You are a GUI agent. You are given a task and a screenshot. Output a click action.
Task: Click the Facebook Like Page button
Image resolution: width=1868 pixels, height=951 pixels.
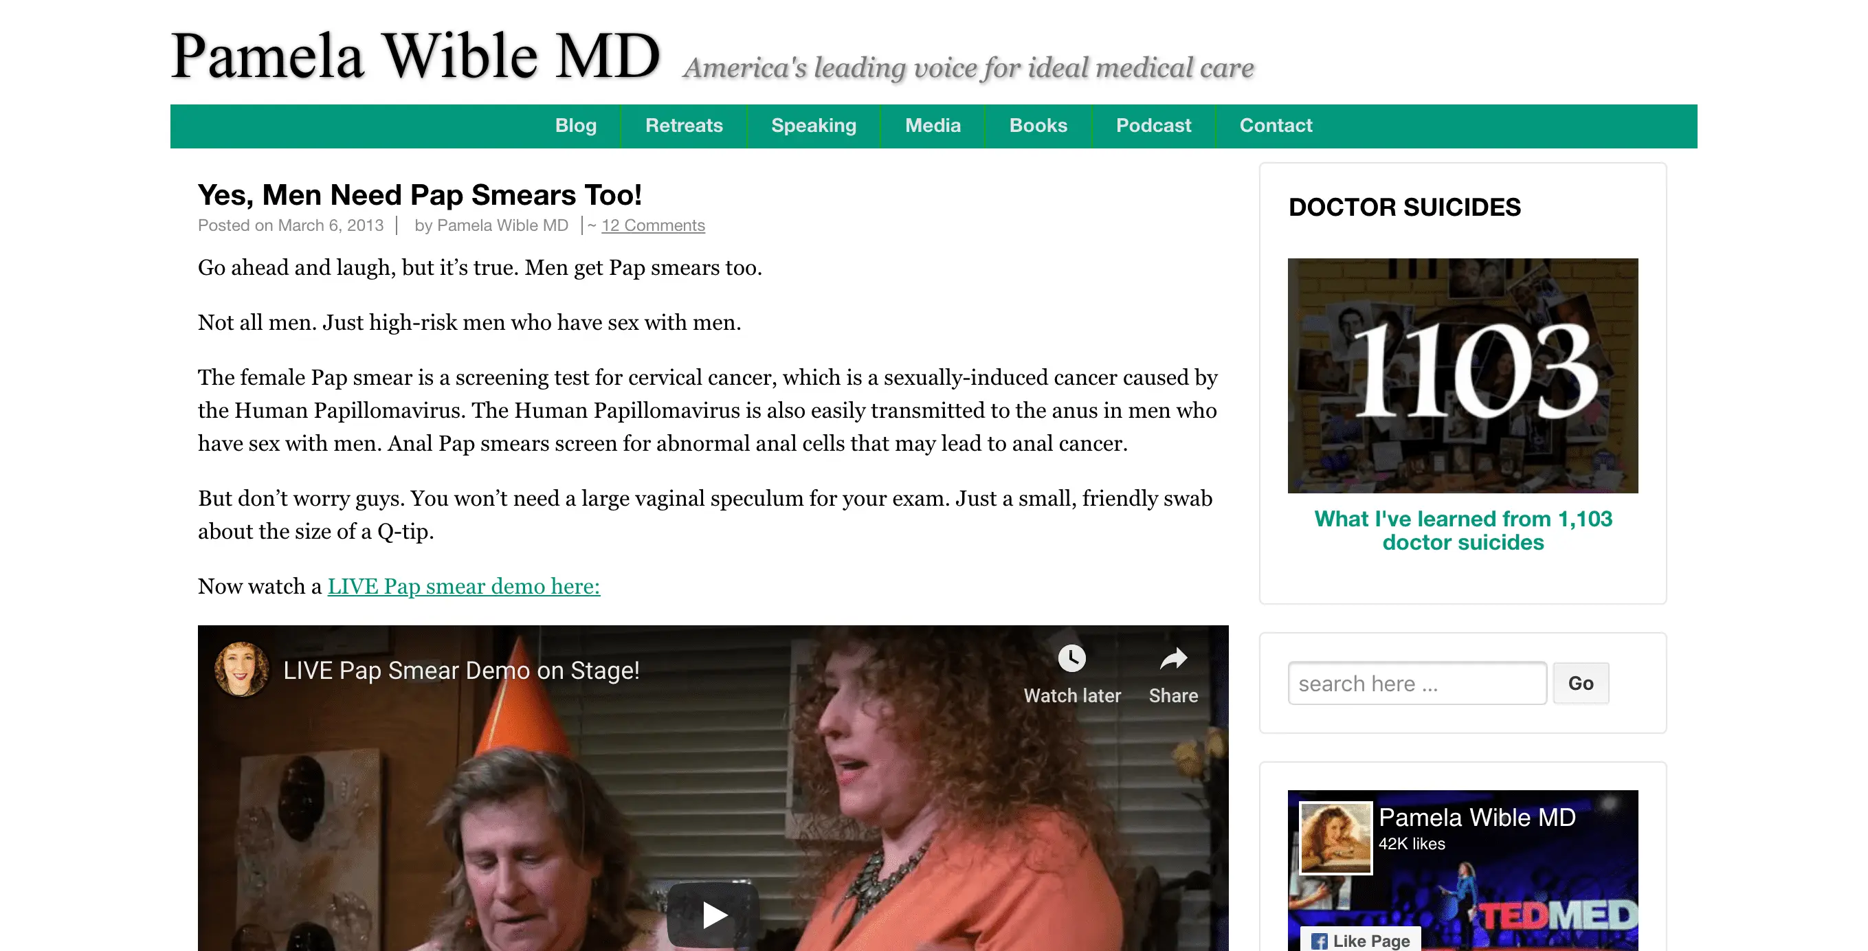pyautogui.click(x=1360, y=940)
